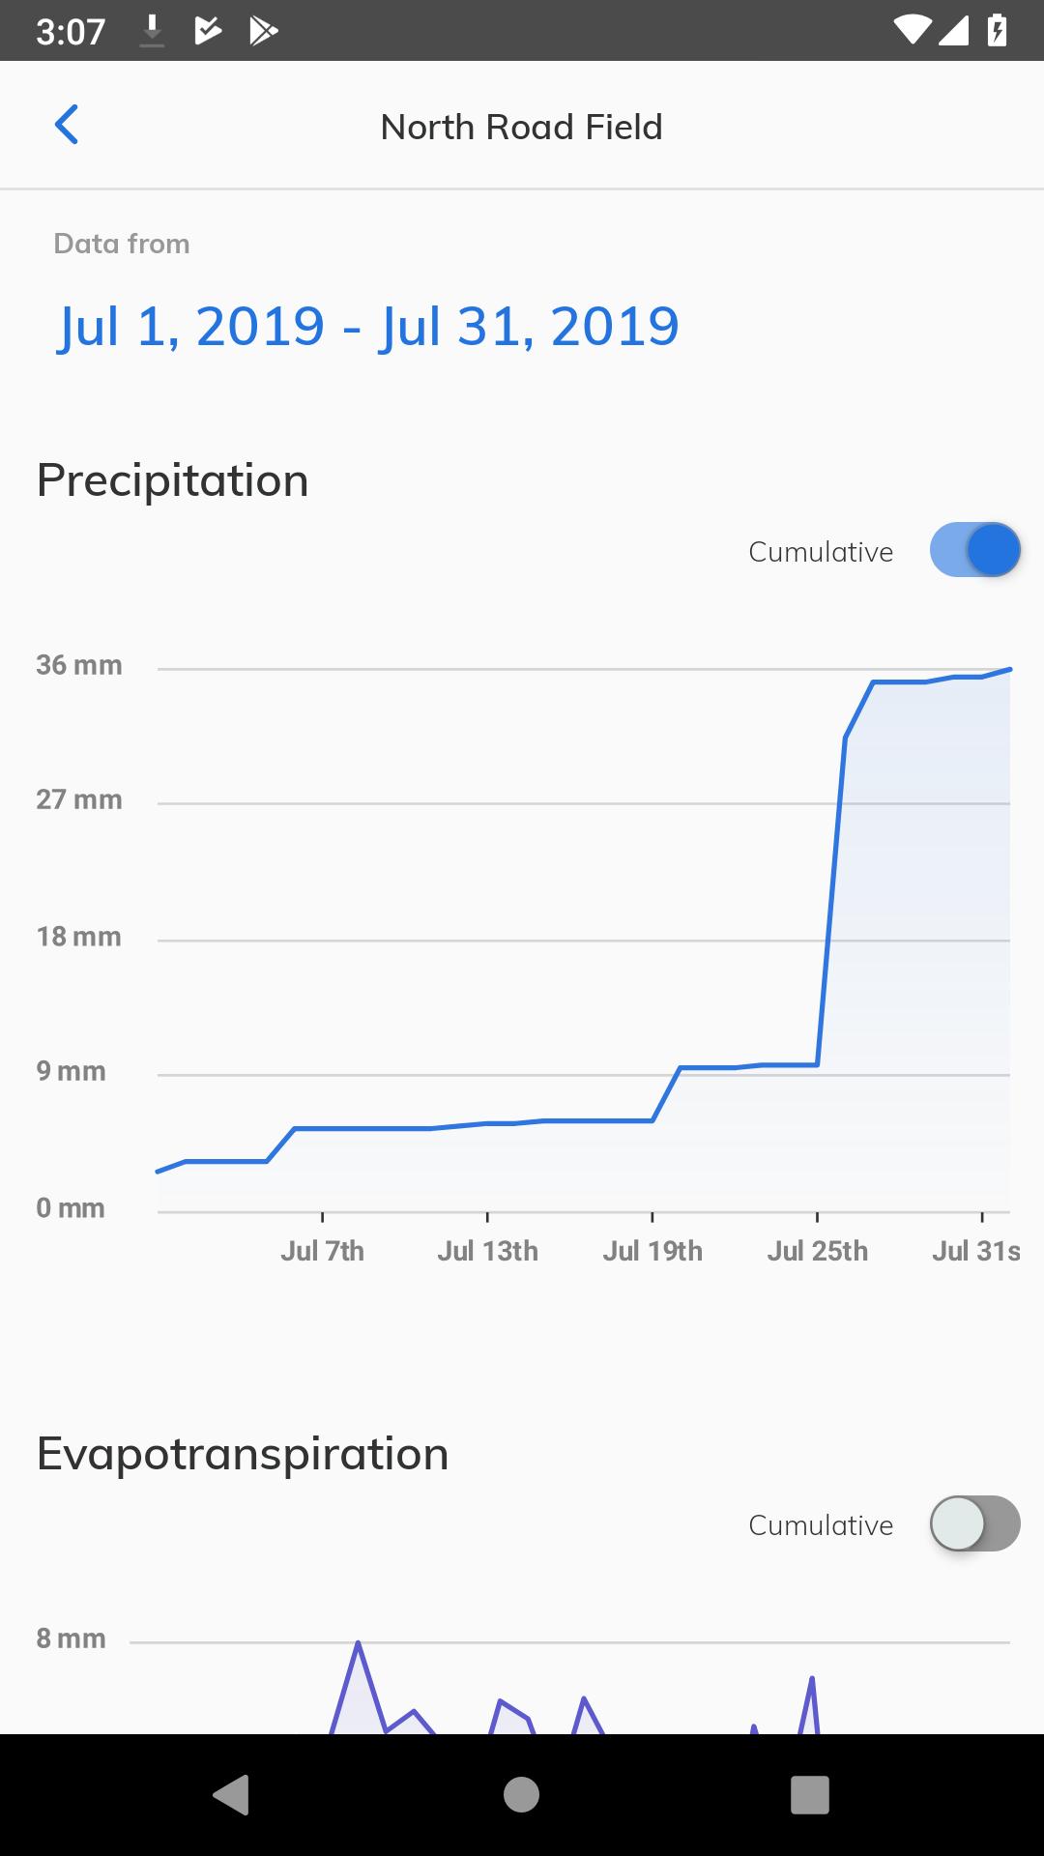Tap the status bar clock showing 3:07
This screenshot has height=1856, width=1044.
click(x=70, y=31)
